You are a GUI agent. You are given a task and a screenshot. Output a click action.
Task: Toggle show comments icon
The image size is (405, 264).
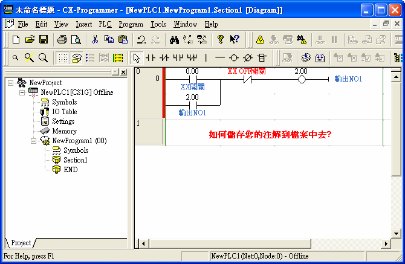76,58
